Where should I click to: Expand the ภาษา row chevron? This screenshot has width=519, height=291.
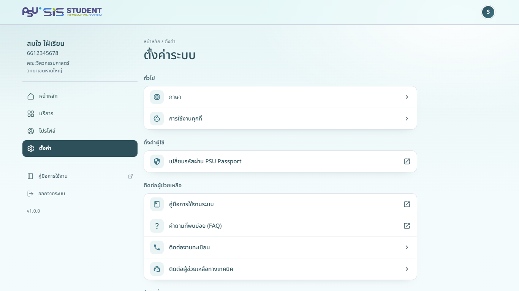(407, 97)
